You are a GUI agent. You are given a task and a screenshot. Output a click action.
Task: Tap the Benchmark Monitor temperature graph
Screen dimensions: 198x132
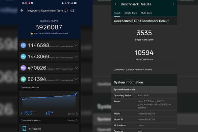49,101
